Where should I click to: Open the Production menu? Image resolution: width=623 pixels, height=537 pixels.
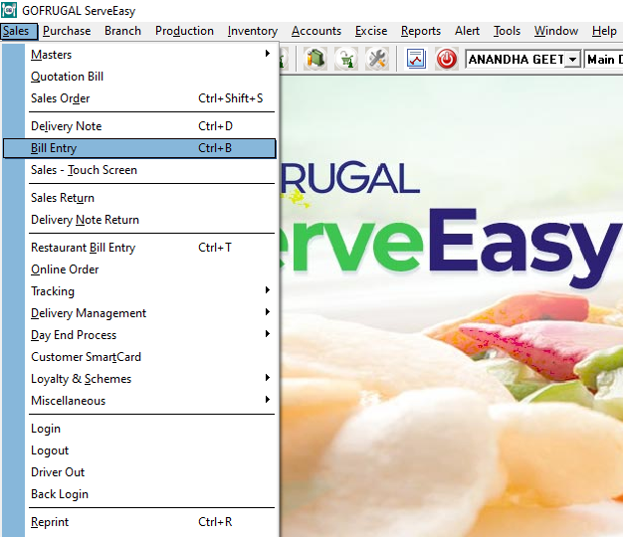[184, 31]
